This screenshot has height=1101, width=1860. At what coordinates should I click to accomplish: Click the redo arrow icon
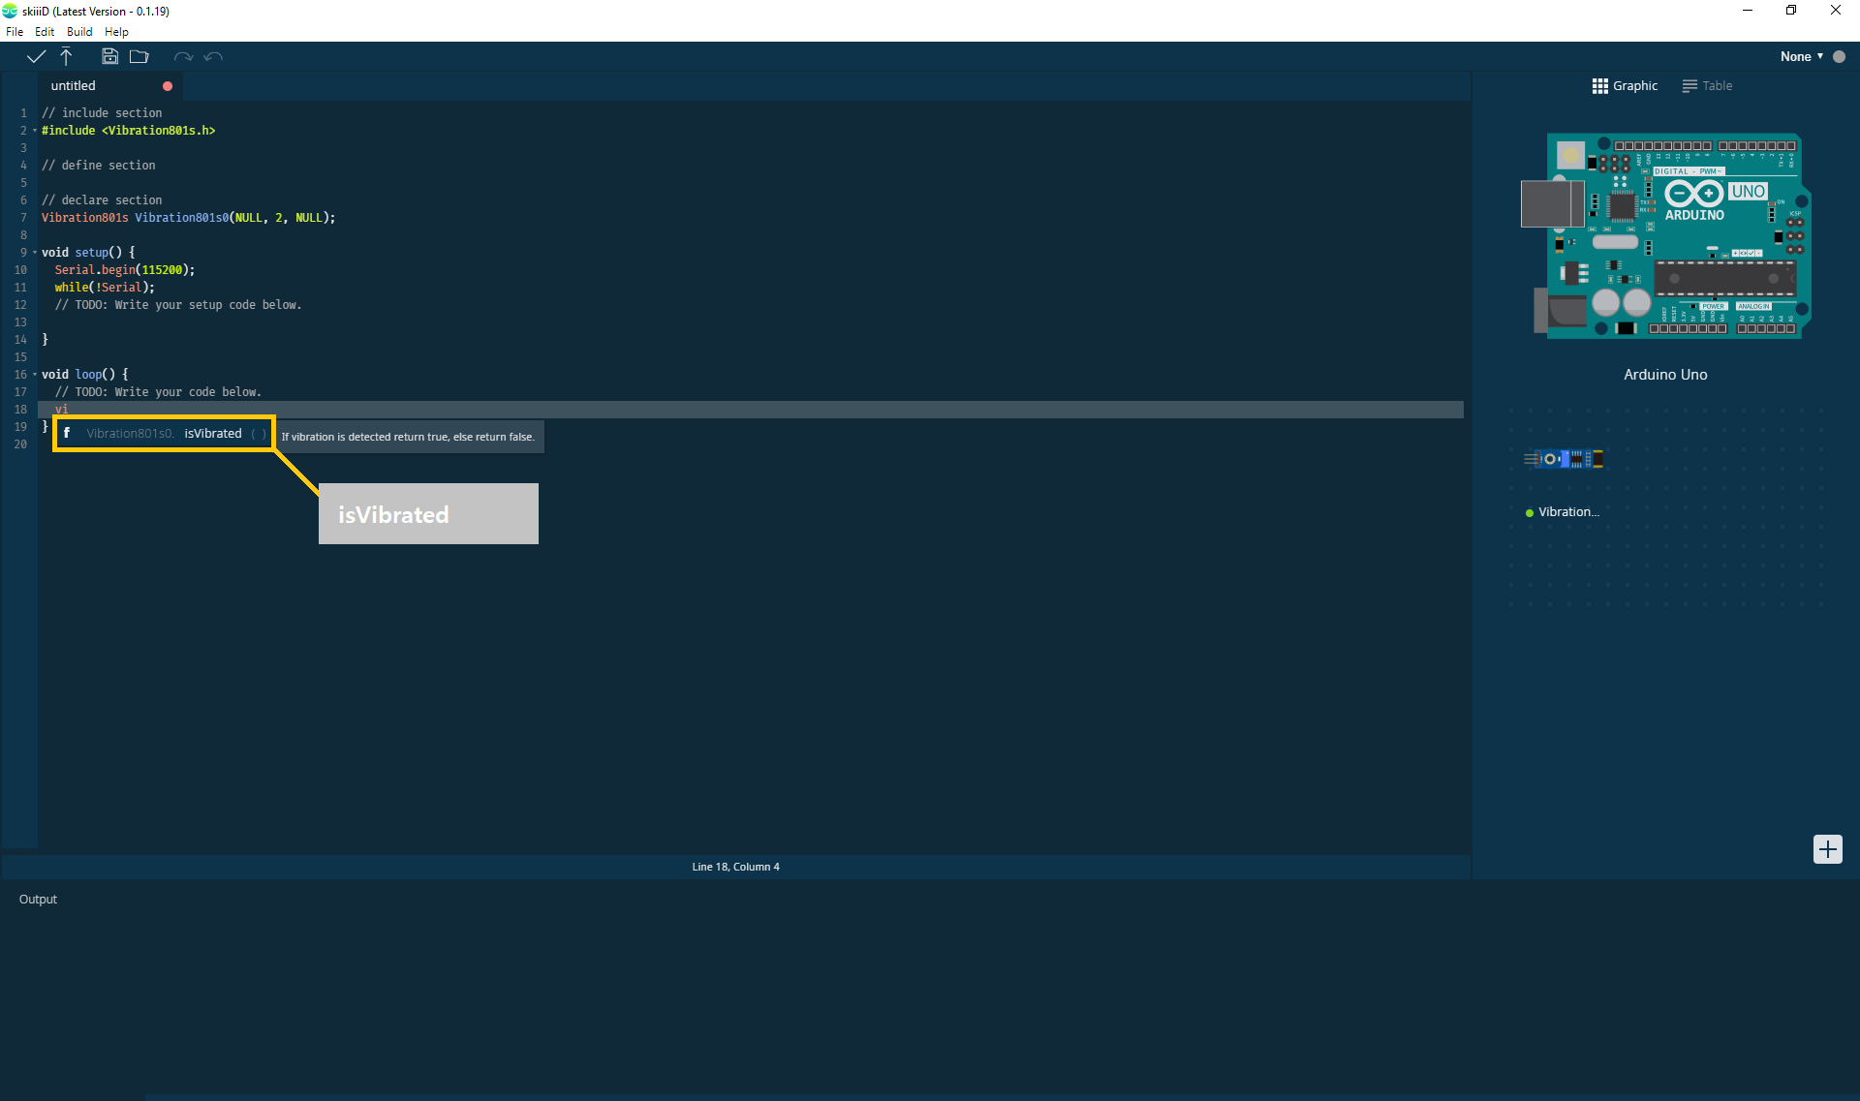(182, 57)
